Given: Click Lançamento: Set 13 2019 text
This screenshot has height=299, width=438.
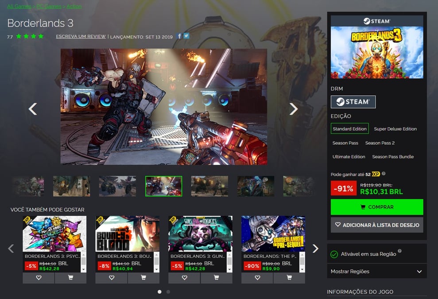Looking at the screenshot, I should click(x=141, y=37).
